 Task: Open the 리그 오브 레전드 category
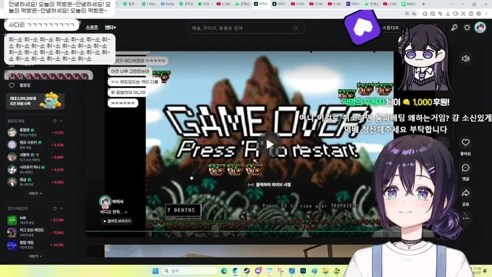pyautogui.click(x=35, y=232)
